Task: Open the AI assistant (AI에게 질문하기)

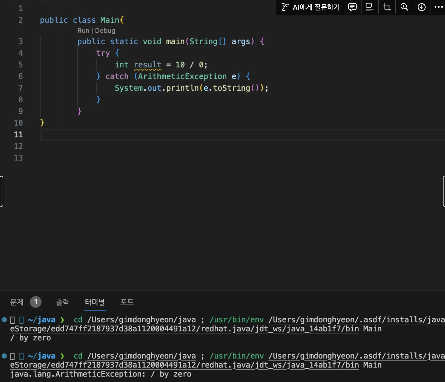Action: tap(309, 8)
